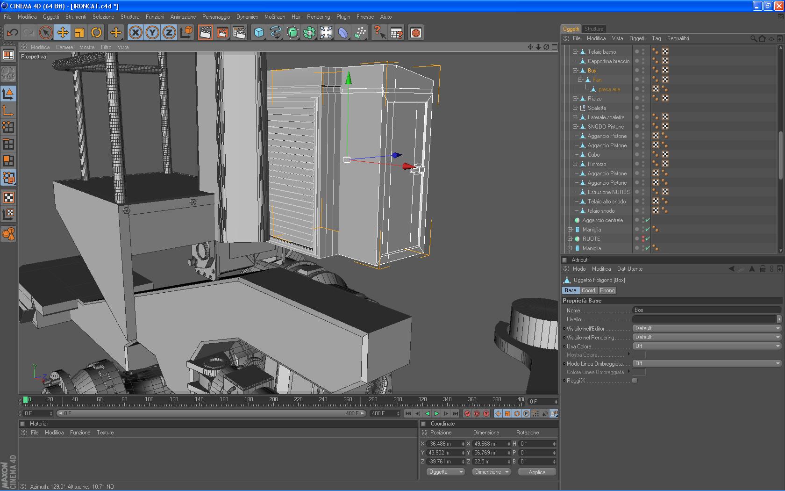The height and width of the screenshot is (491, 785).
Task: Expand the RUOTE tree item
Action: point(570,239)
